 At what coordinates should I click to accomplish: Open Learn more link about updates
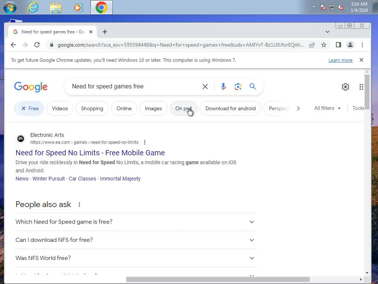pyautogui.click(x=340, y=60)
